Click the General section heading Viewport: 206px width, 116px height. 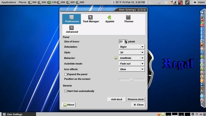click(x=67, y=86)
